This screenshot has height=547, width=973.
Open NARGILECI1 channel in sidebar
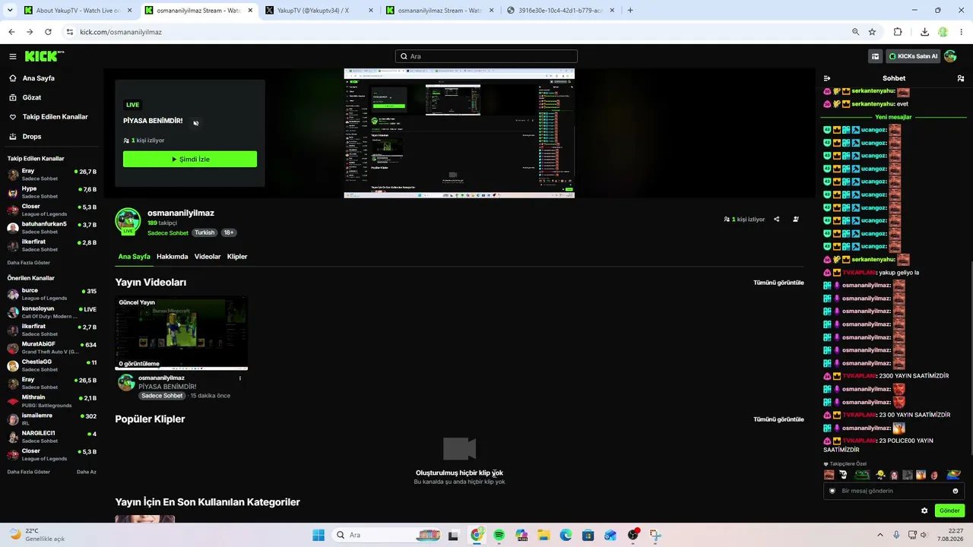point(52,436)
